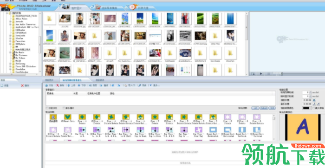Click the preview player play button

click(x=261, y=73)
